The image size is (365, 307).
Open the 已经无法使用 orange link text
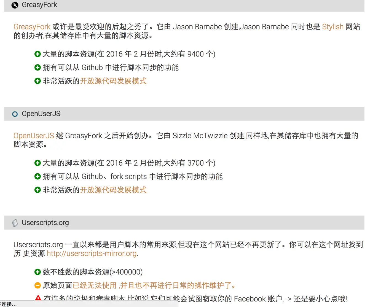pos(95,286)
